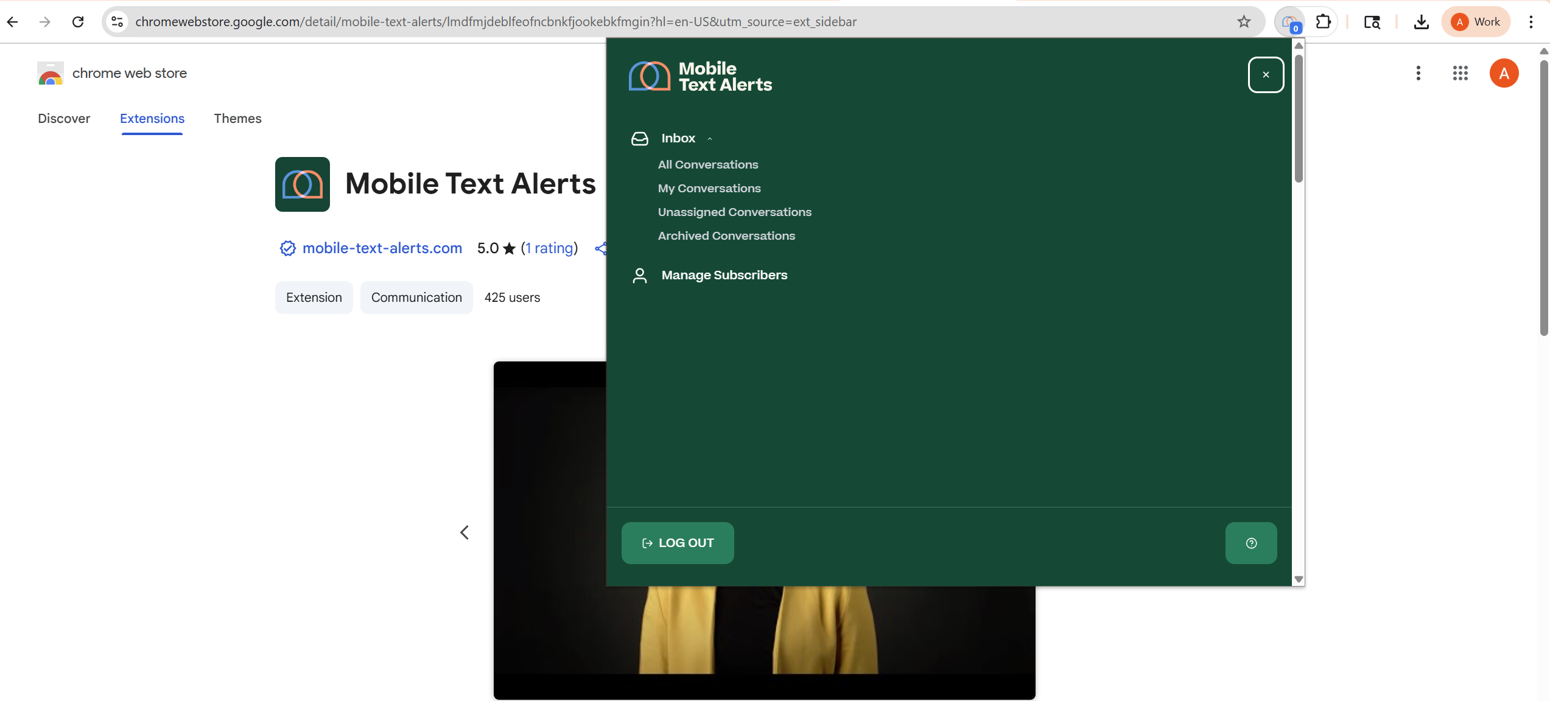This screenshot has width=1550, height=701.
Task: Click the share icon next to rating
Action: [601, 248]
